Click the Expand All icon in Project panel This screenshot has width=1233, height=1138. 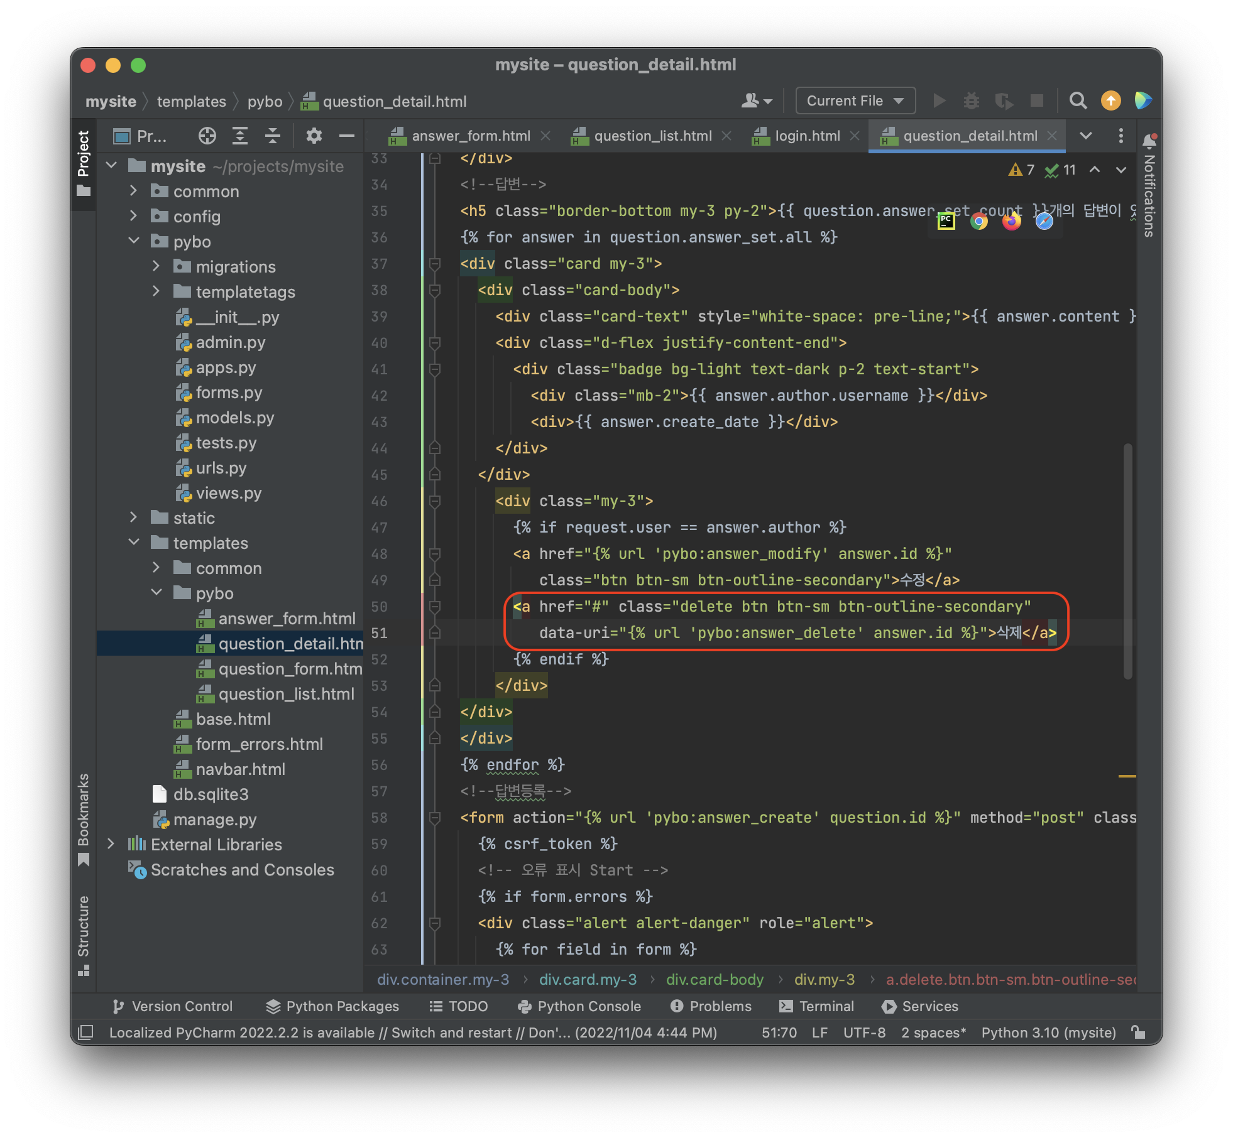[240, 136]
